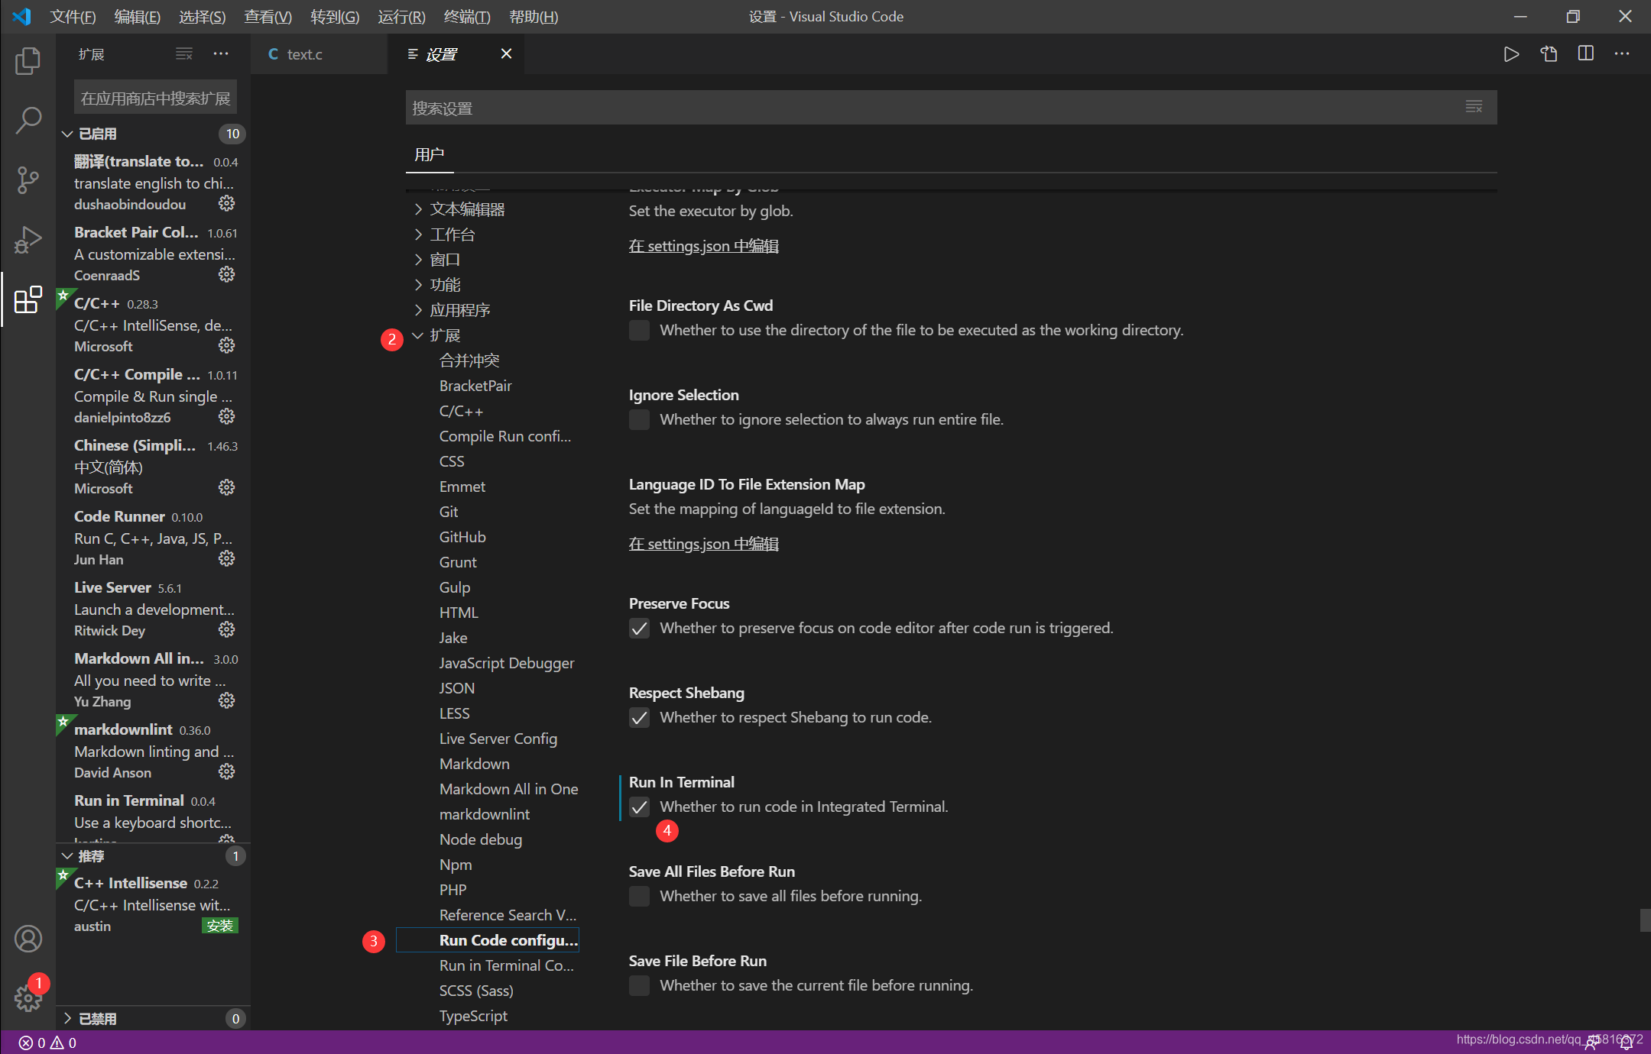1651x1054 pixels.
Task: Open the gear menu for the C/C++ extension
Action: (227, 345)
